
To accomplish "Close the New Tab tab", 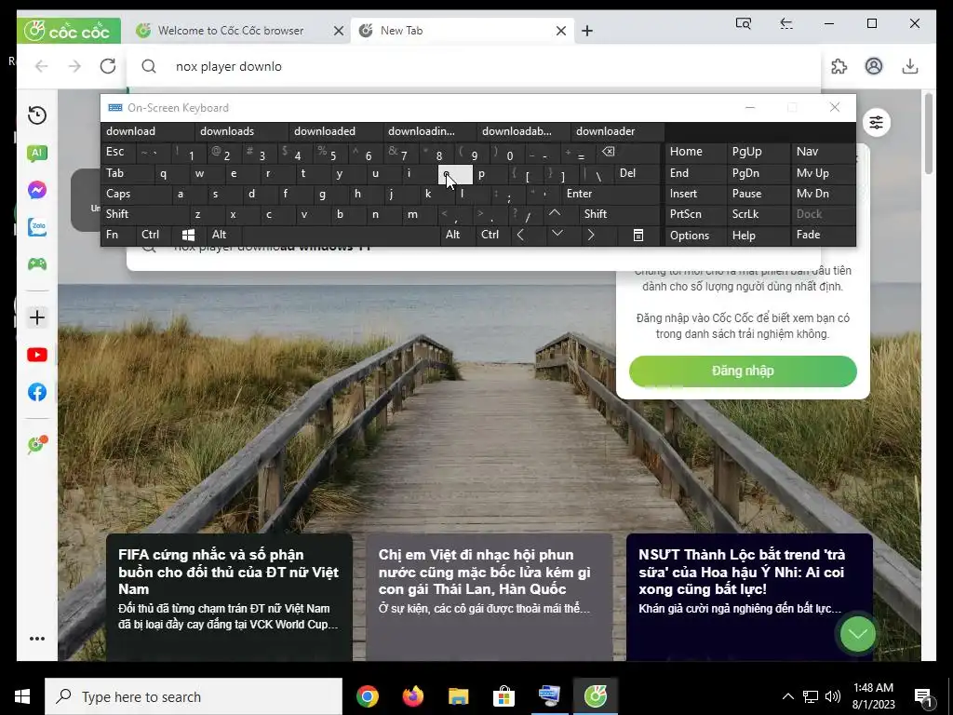I will (x=561, y=31).
